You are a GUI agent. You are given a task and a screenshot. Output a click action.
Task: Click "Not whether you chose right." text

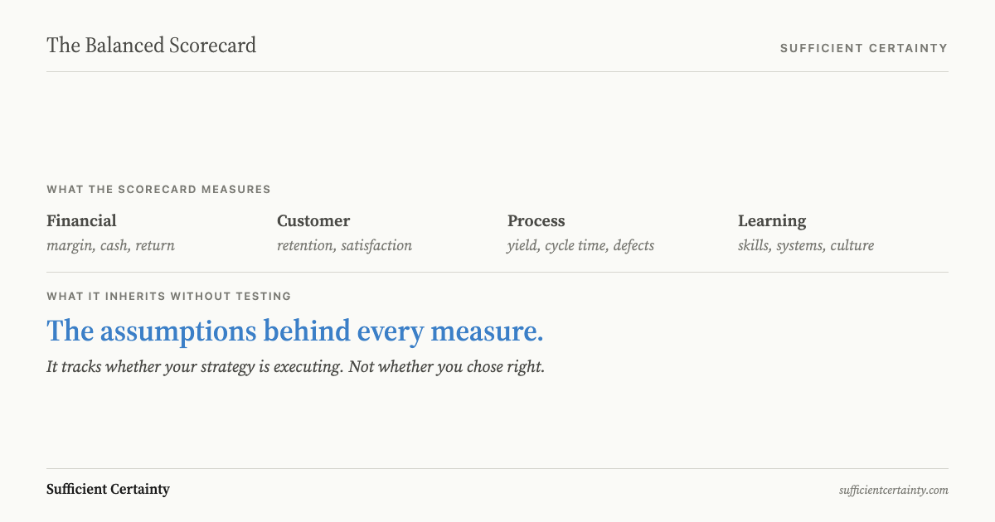tap(446, 367)
